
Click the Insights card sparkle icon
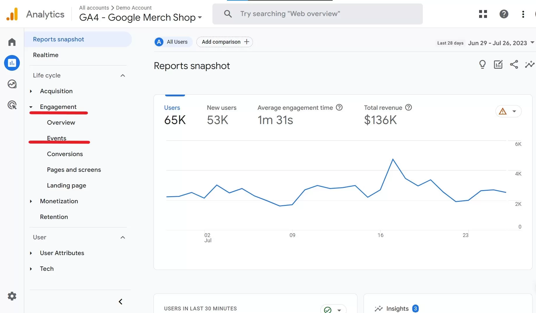(x=379, y=309)
